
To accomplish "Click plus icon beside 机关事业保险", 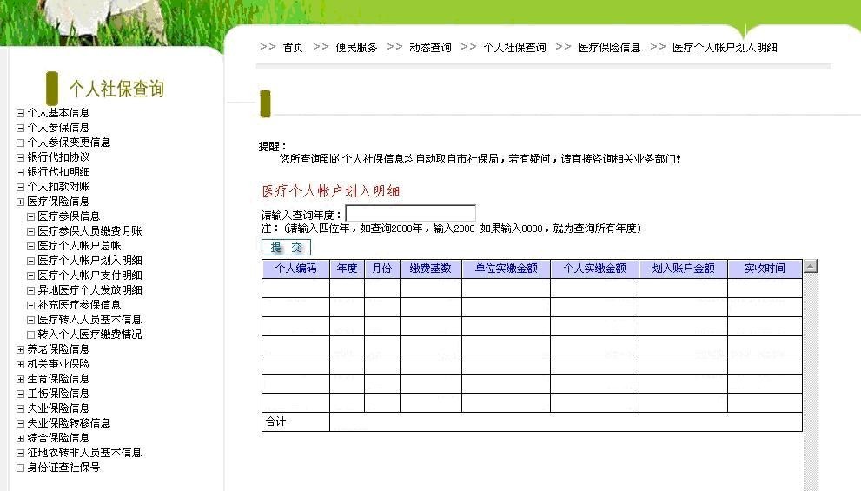I will click(x=21, y=364).
